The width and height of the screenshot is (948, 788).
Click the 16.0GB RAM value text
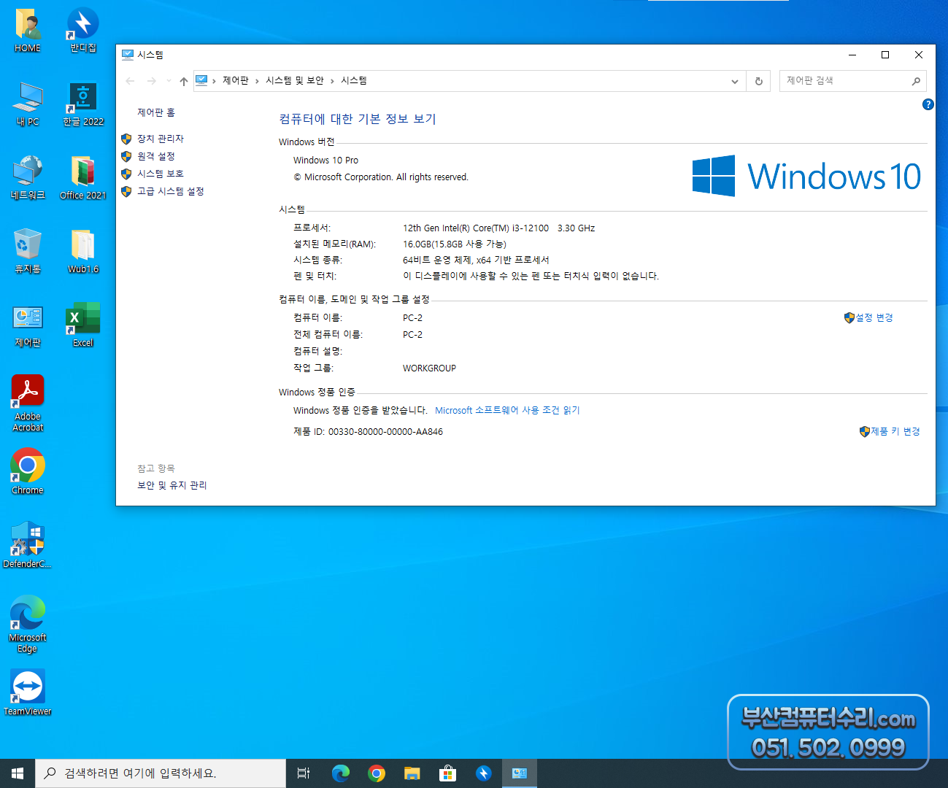click(455, 244)
